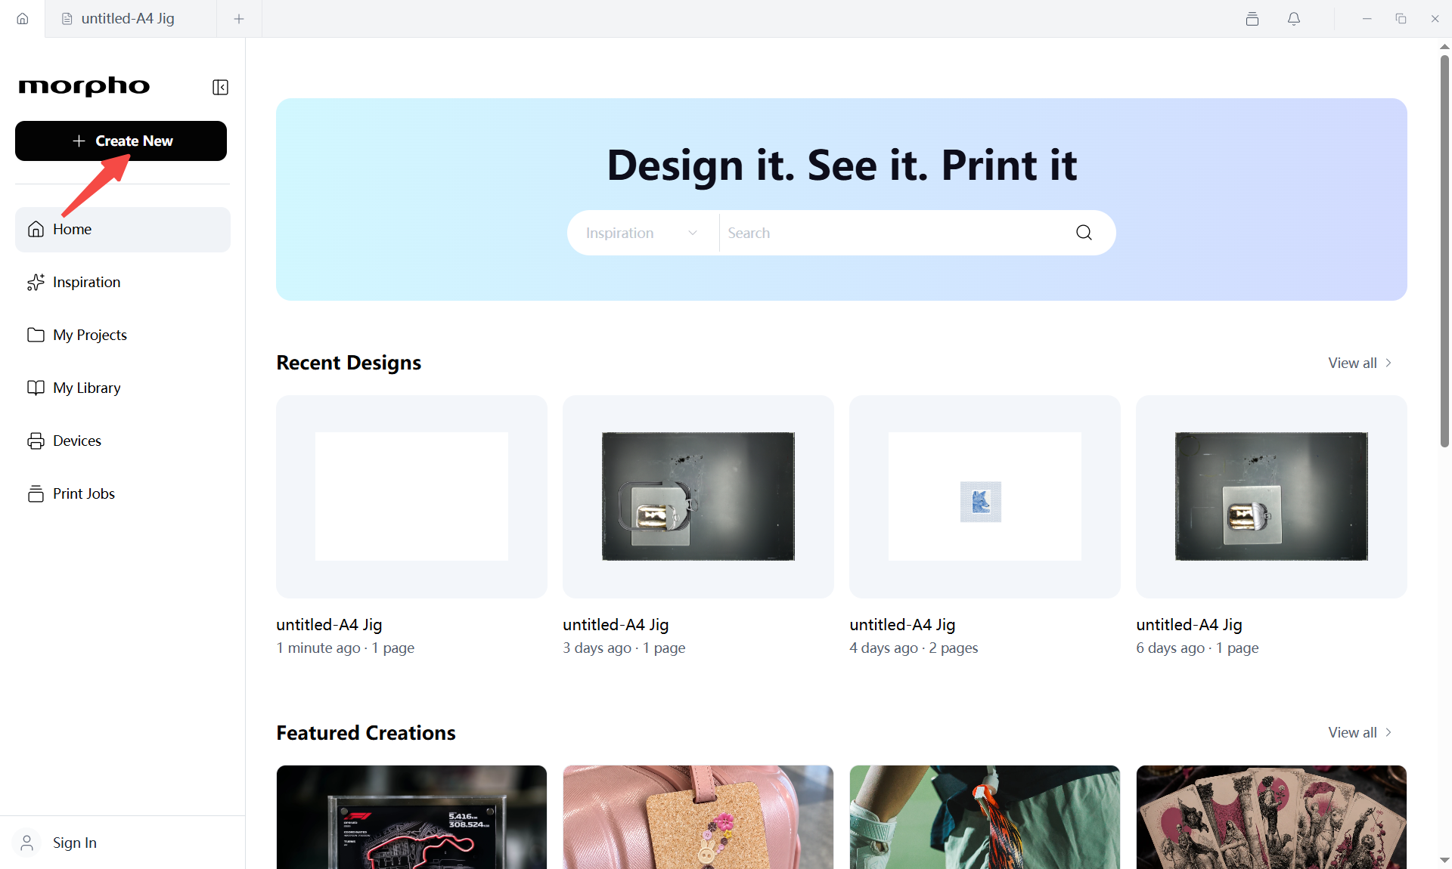Open the F1 track featured creation
The width and height of the screenshot is (1452, 869).
(411, 817)
